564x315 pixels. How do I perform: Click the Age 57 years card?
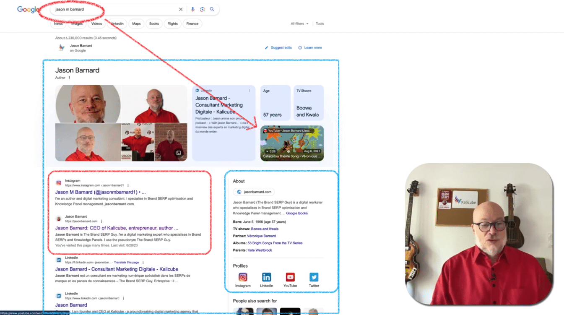pyautogui.click(x=276, y=103)
